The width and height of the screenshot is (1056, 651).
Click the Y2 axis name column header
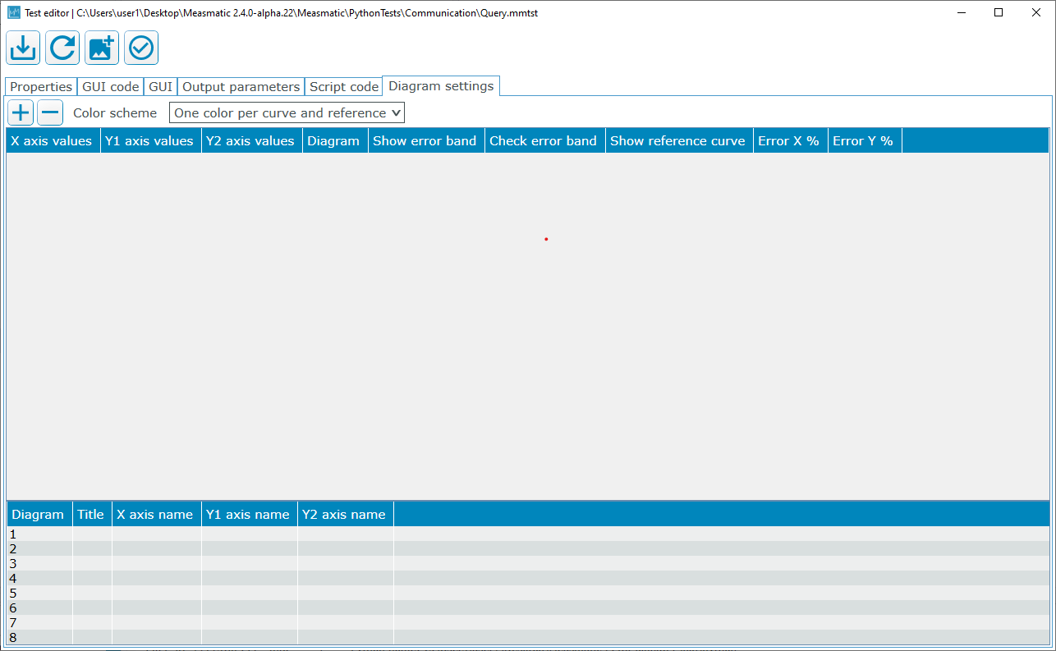[346, 514]
